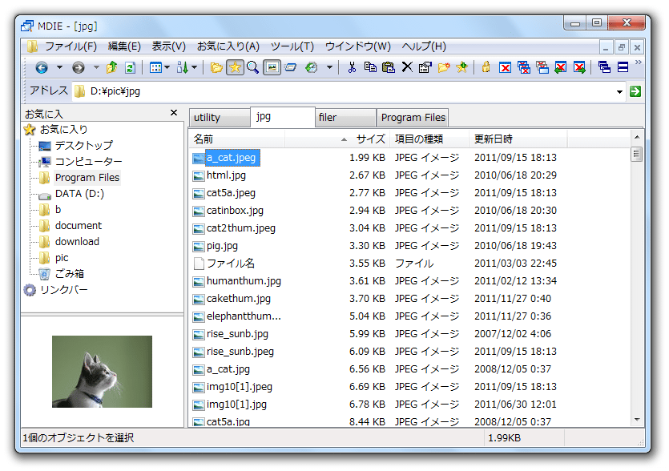This screenshot has height=471, width=669.
Task: Go back with the blue Back arrow
Action: (42, 67)
